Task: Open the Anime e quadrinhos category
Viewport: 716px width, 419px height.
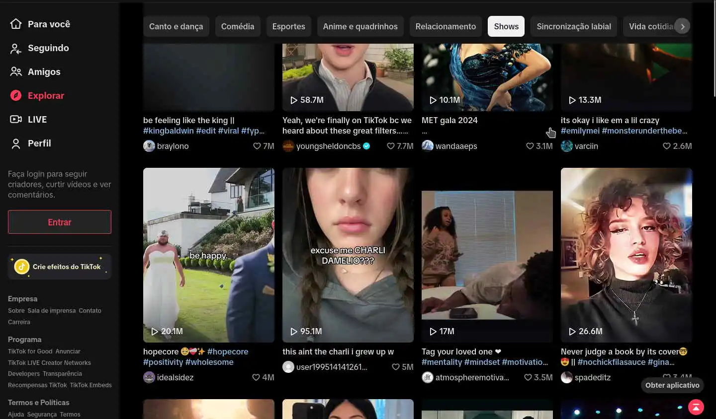Action: [x=360, y=26]
